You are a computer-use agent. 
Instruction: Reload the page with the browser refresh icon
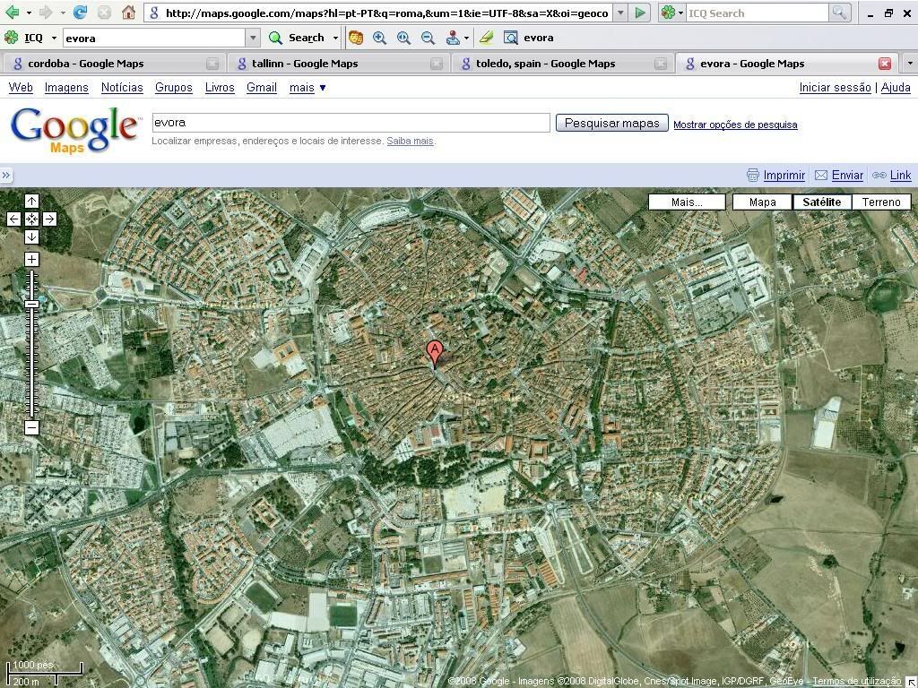[81, 13]
